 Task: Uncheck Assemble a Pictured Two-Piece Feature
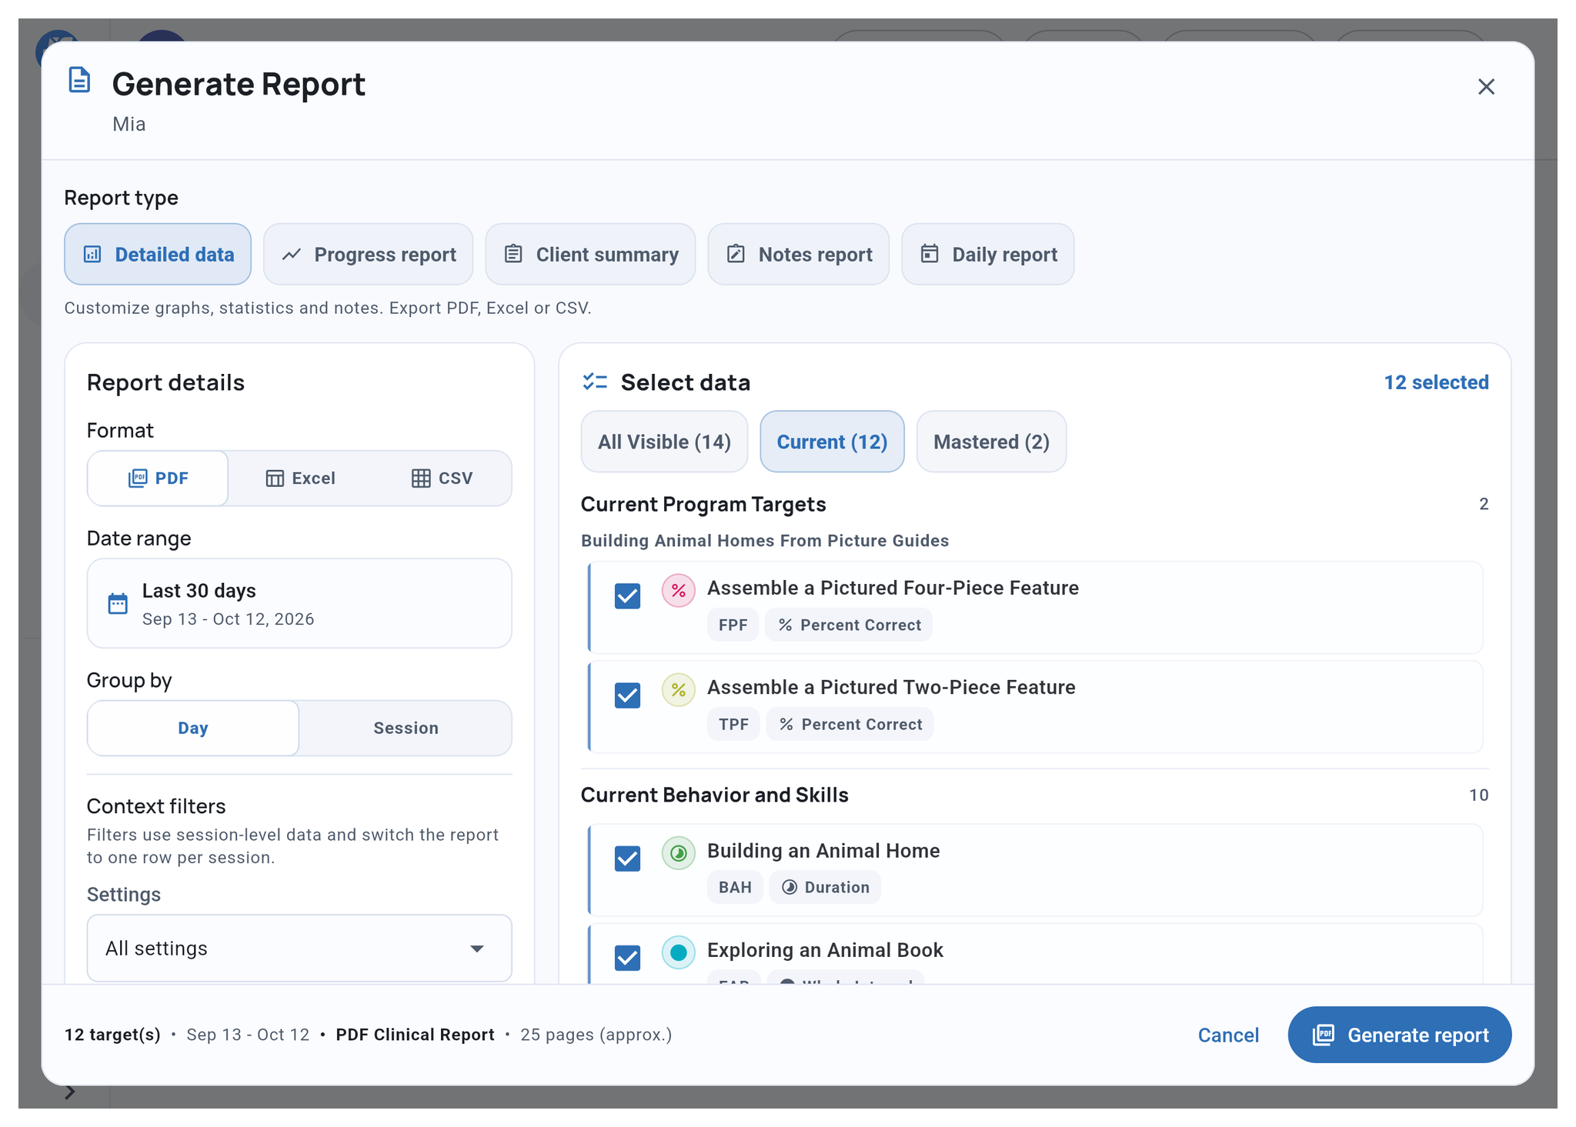coord(627,695)
